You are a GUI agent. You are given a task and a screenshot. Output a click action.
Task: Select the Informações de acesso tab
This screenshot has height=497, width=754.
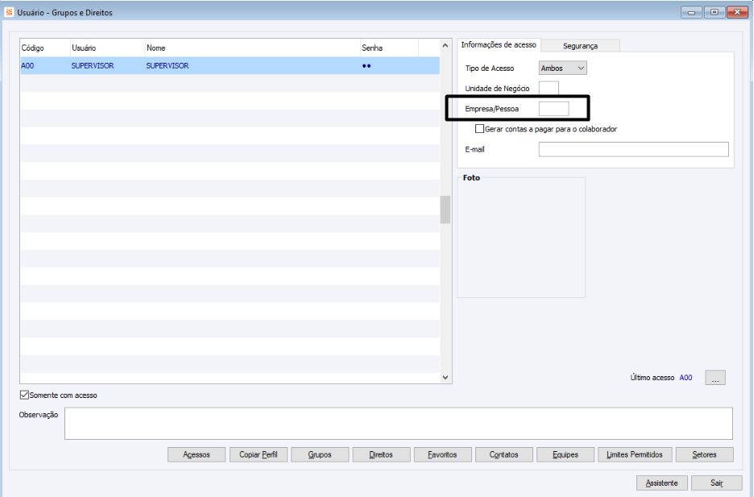(x=499, y=44)
